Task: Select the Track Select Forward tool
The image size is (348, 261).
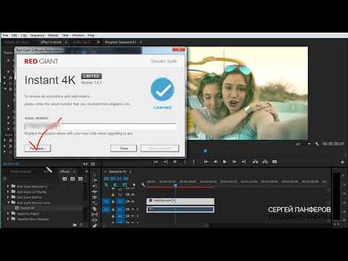Action: (x=94, y=181)
